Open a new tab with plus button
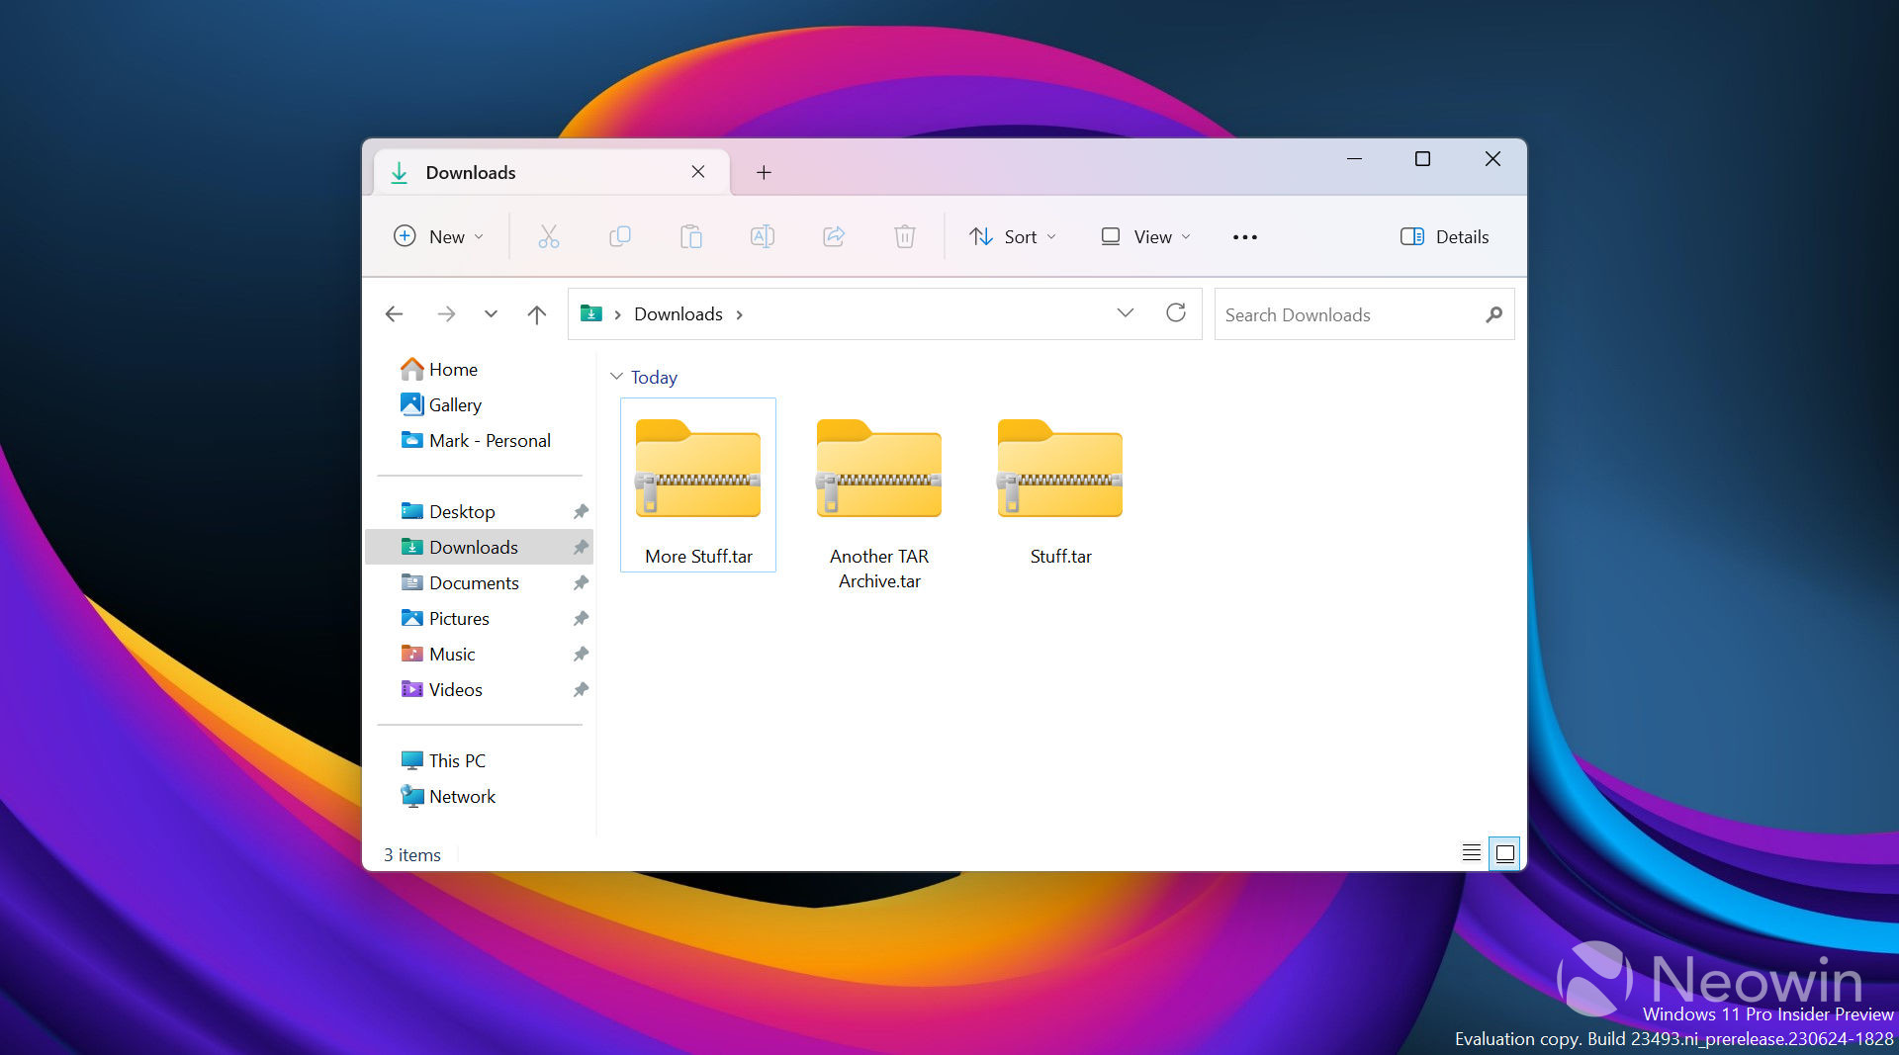1899x1055 pixels. pos(764,172)
